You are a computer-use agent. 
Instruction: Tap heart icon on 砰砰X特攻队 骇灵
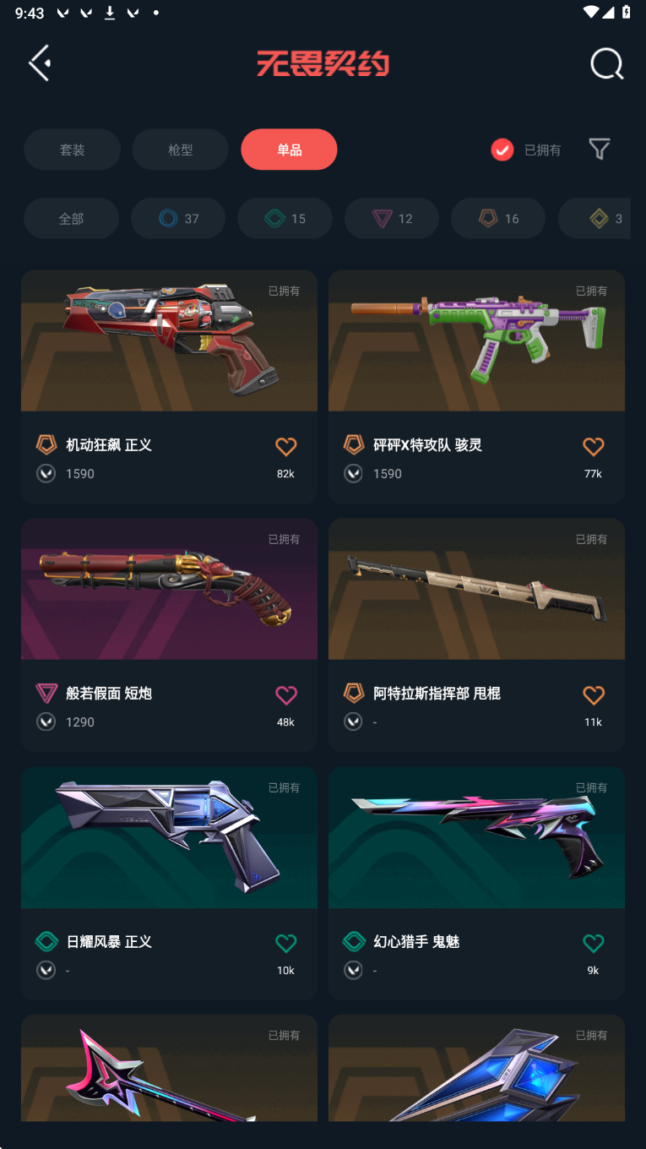(x=594, y=446)
